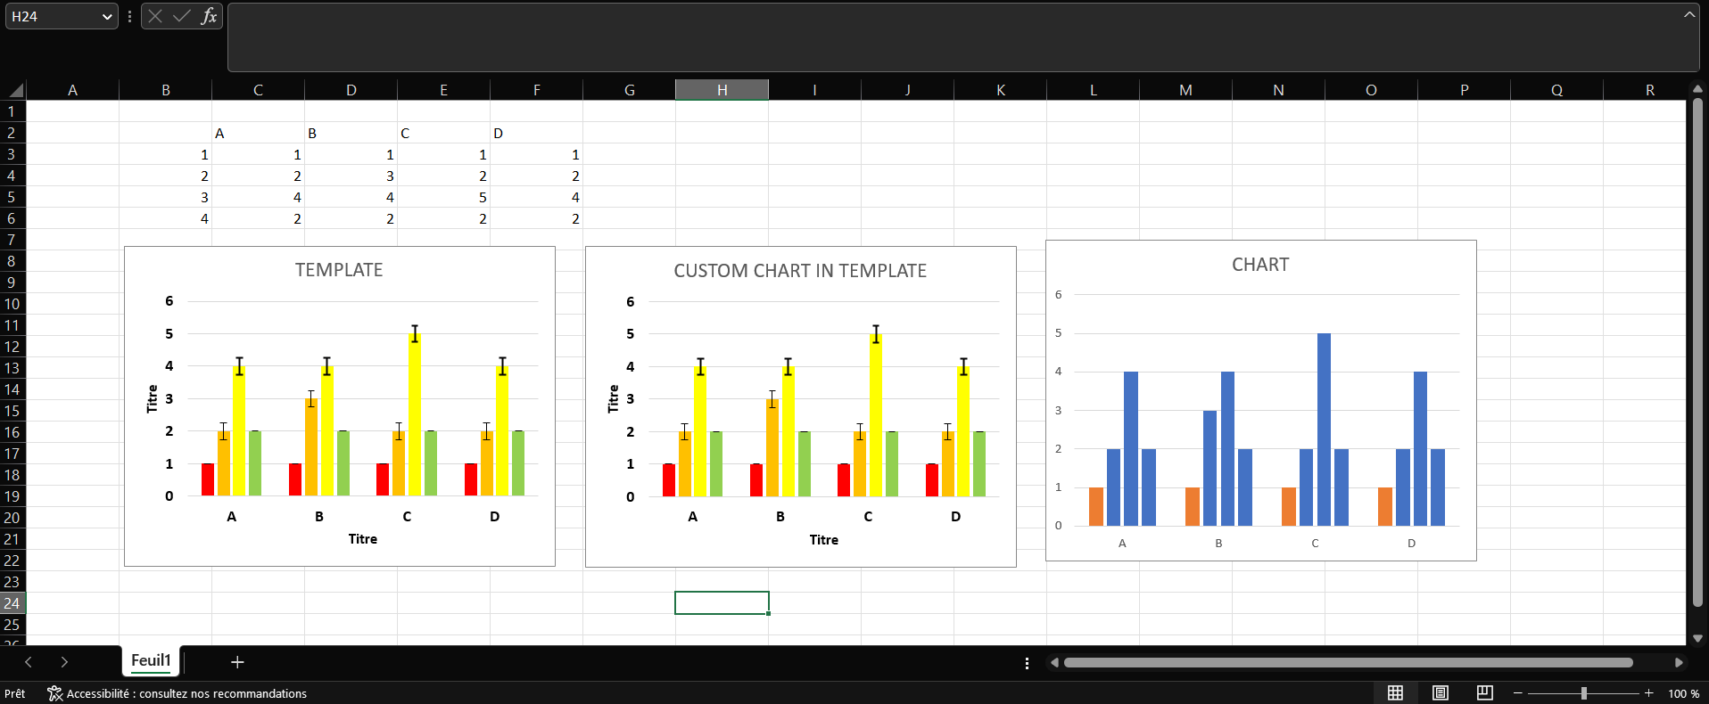The height and width of the screenshot is (704, 1709).
Task: Switch to Normal view icon
Action: [1395, 693]
